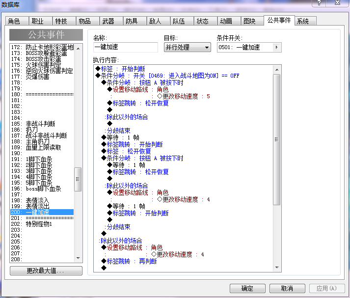
Task: Click the 应用(A) button
Action: coord(327,288)
